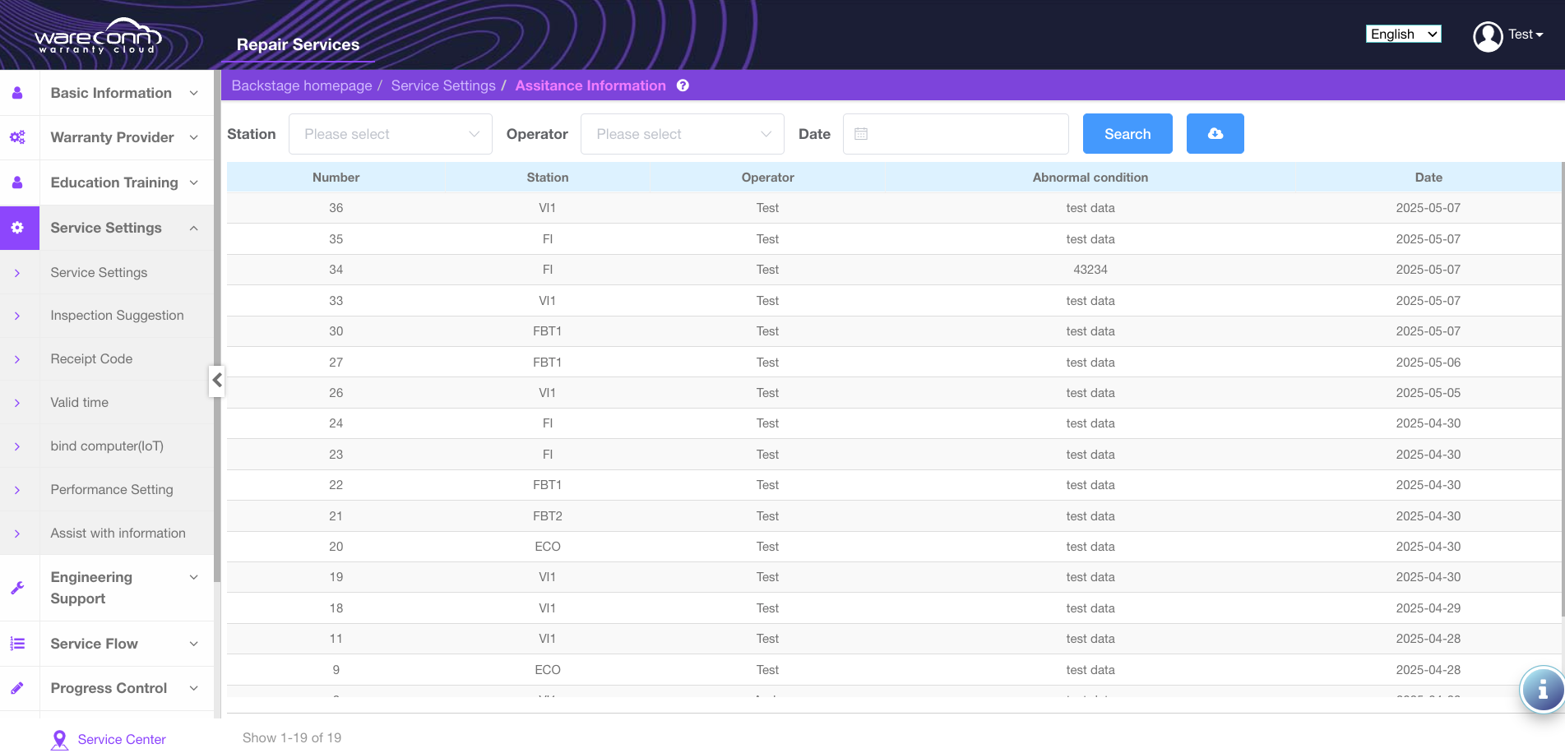Click the help question mark beside Assitance Information
This screenshot has height=753, width=1565.
tap(683, 85)
